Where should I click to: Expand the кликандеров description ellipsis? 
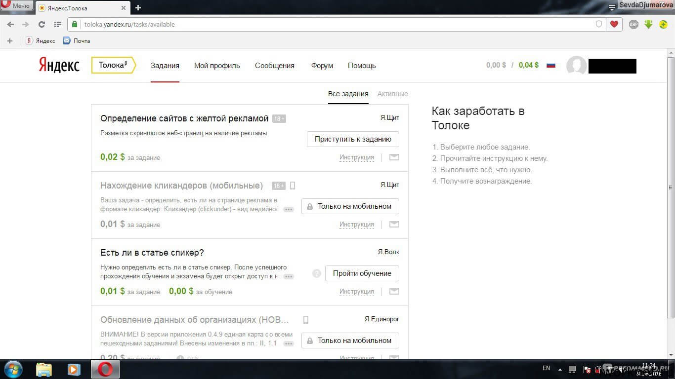pyautogui.click(x=289, y=209)
